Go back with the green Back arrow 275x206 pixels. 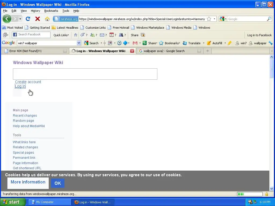pos(7,19)
